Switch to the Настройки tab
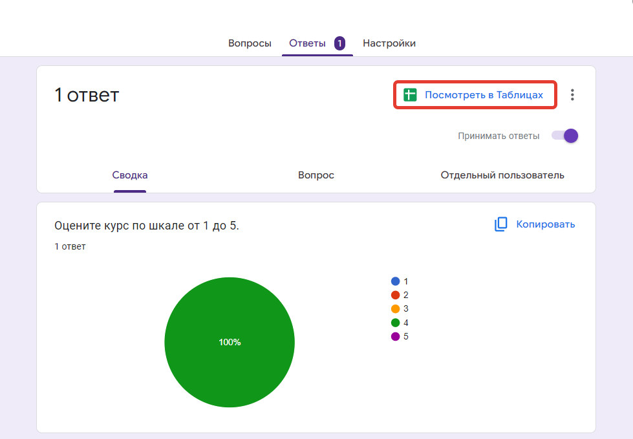633x439 pixels. [x=389, y=43]
